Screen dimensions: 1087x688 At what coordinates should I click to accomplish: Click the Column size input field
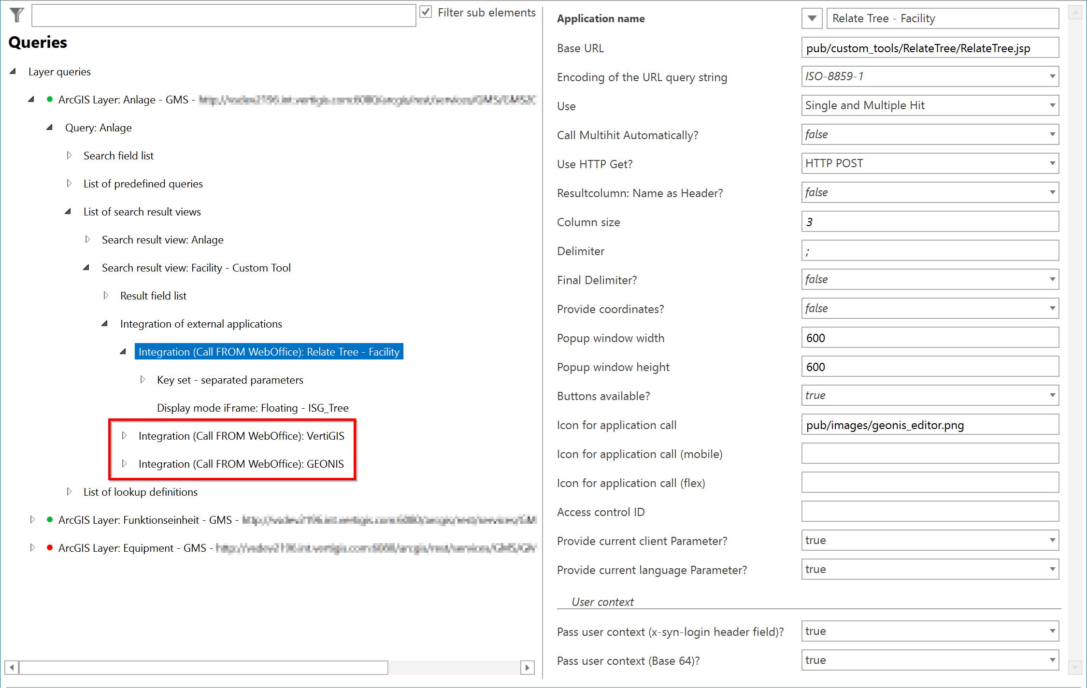(x=929, y=221)
